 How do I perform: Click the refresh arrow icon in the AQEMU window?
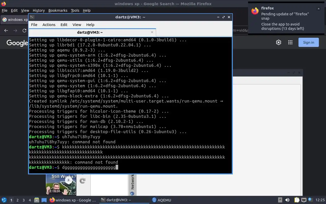point(82,181)
